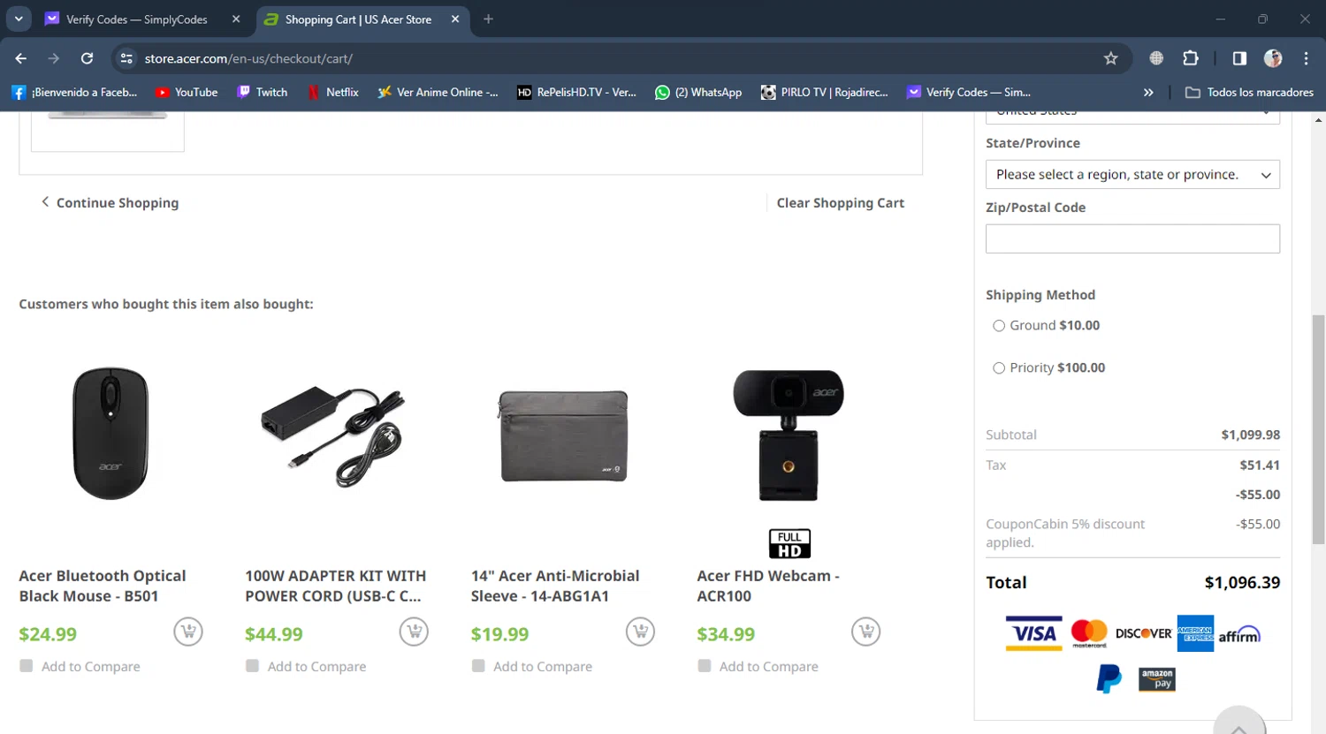Close the Verify Codes SimplyCodes tab

tap(236, 19)
